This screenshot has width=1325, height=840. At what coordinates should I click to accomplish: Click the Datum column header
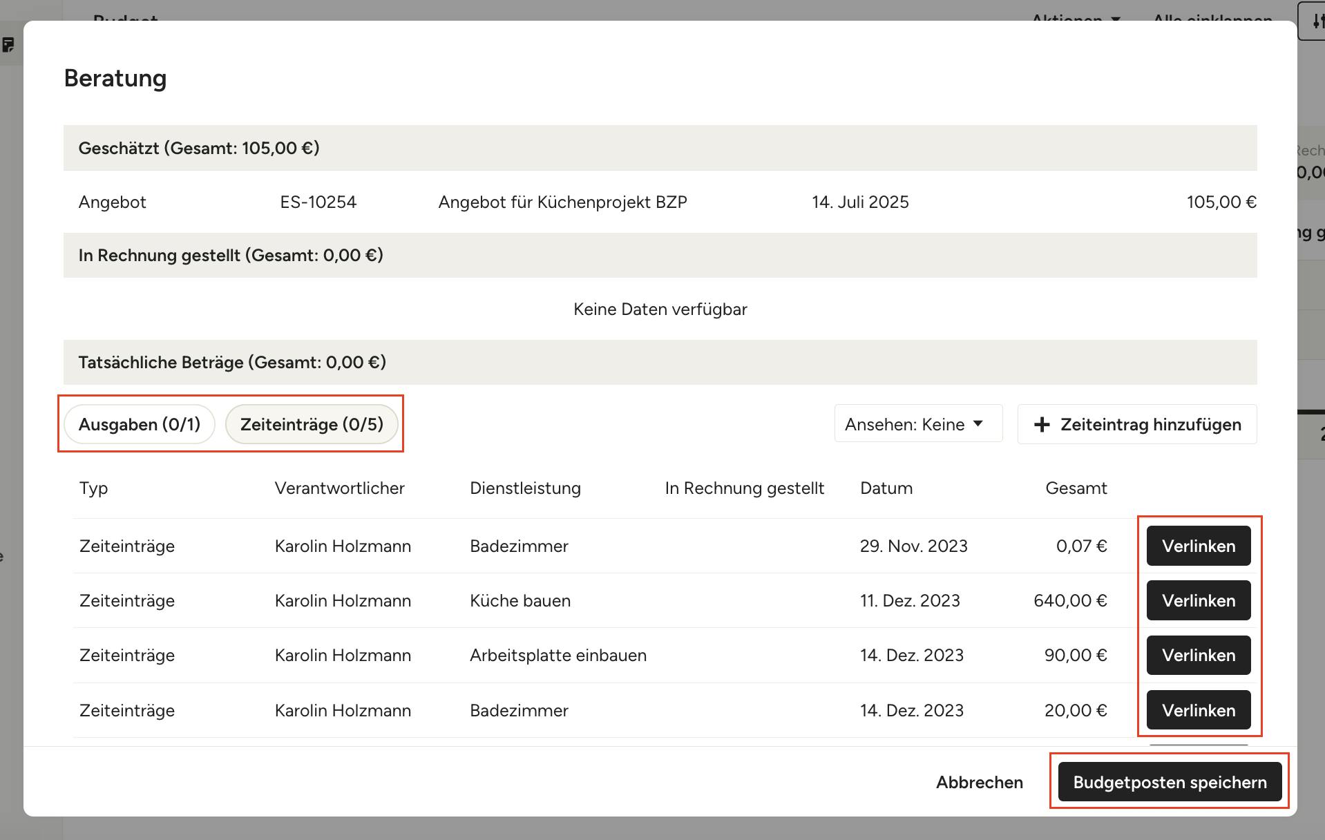(886, 488)
